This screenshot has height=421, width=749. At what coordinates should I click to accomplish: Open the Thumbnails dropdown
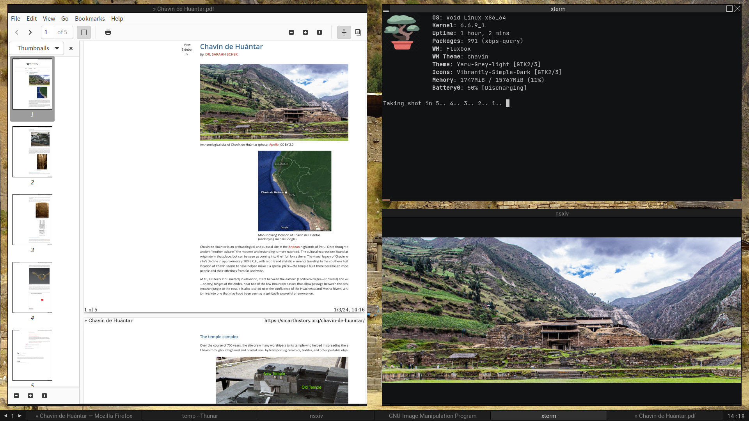click(x=37, y=48)
